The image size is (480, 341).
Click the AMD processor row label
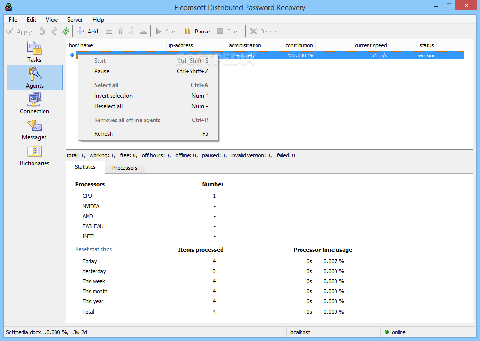[x=88, y=216]
